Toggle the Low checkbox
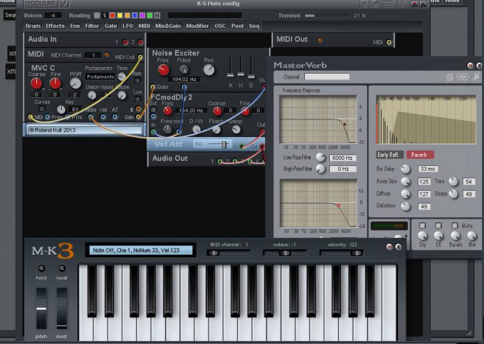The image size is (484, 344). coord(138,99)
